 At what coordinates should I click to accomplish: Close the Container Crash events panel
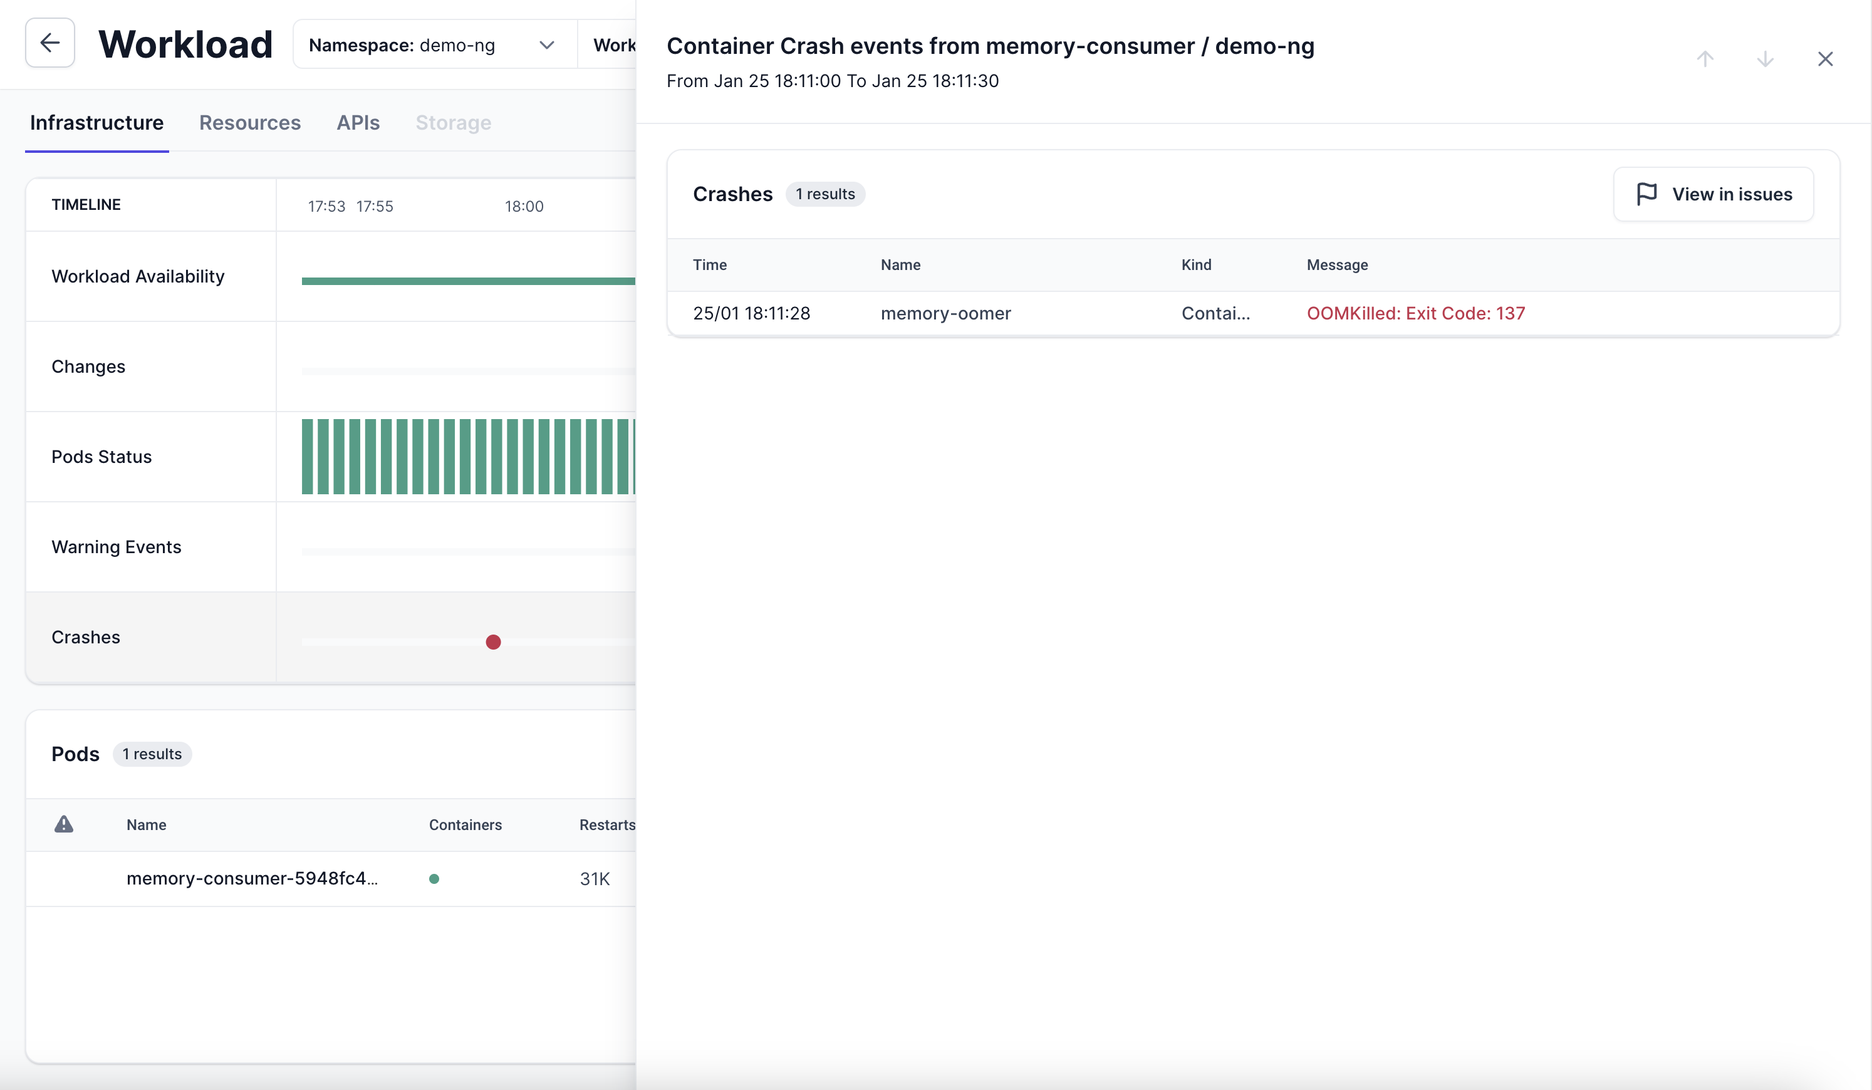point(1825,59)
